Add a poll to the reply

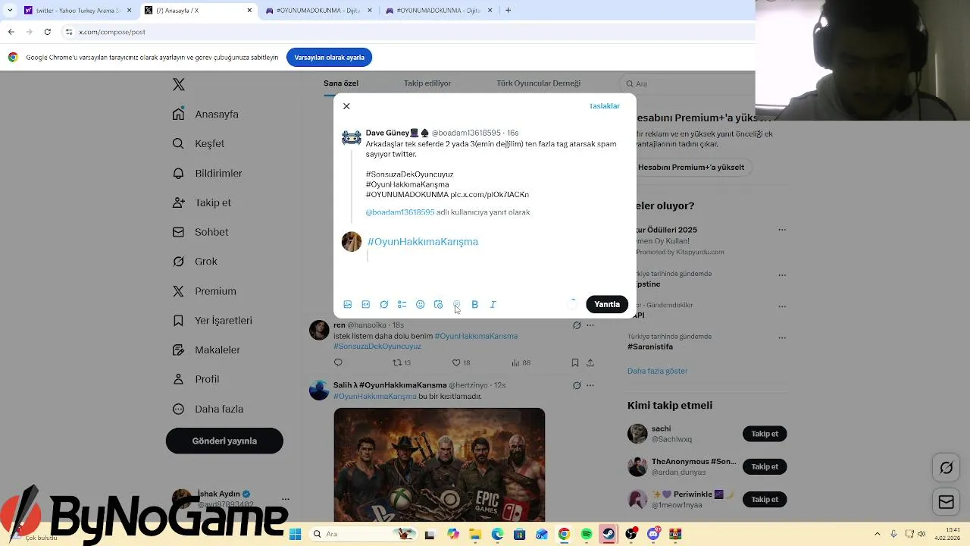(x=402, y=304)
